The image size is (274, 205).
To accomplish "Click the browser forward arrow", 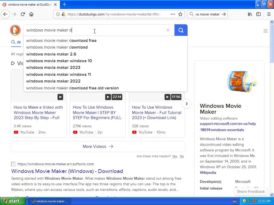I will [14, 14].
